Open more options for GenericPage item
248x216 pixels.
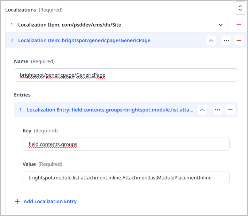click(x=226, y=40)
